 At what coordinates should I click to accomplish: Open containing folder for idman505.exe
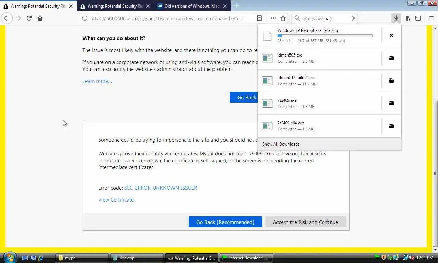coord(391,58)
